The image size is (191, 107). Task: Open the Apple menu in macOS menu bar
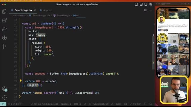[2, 1]
